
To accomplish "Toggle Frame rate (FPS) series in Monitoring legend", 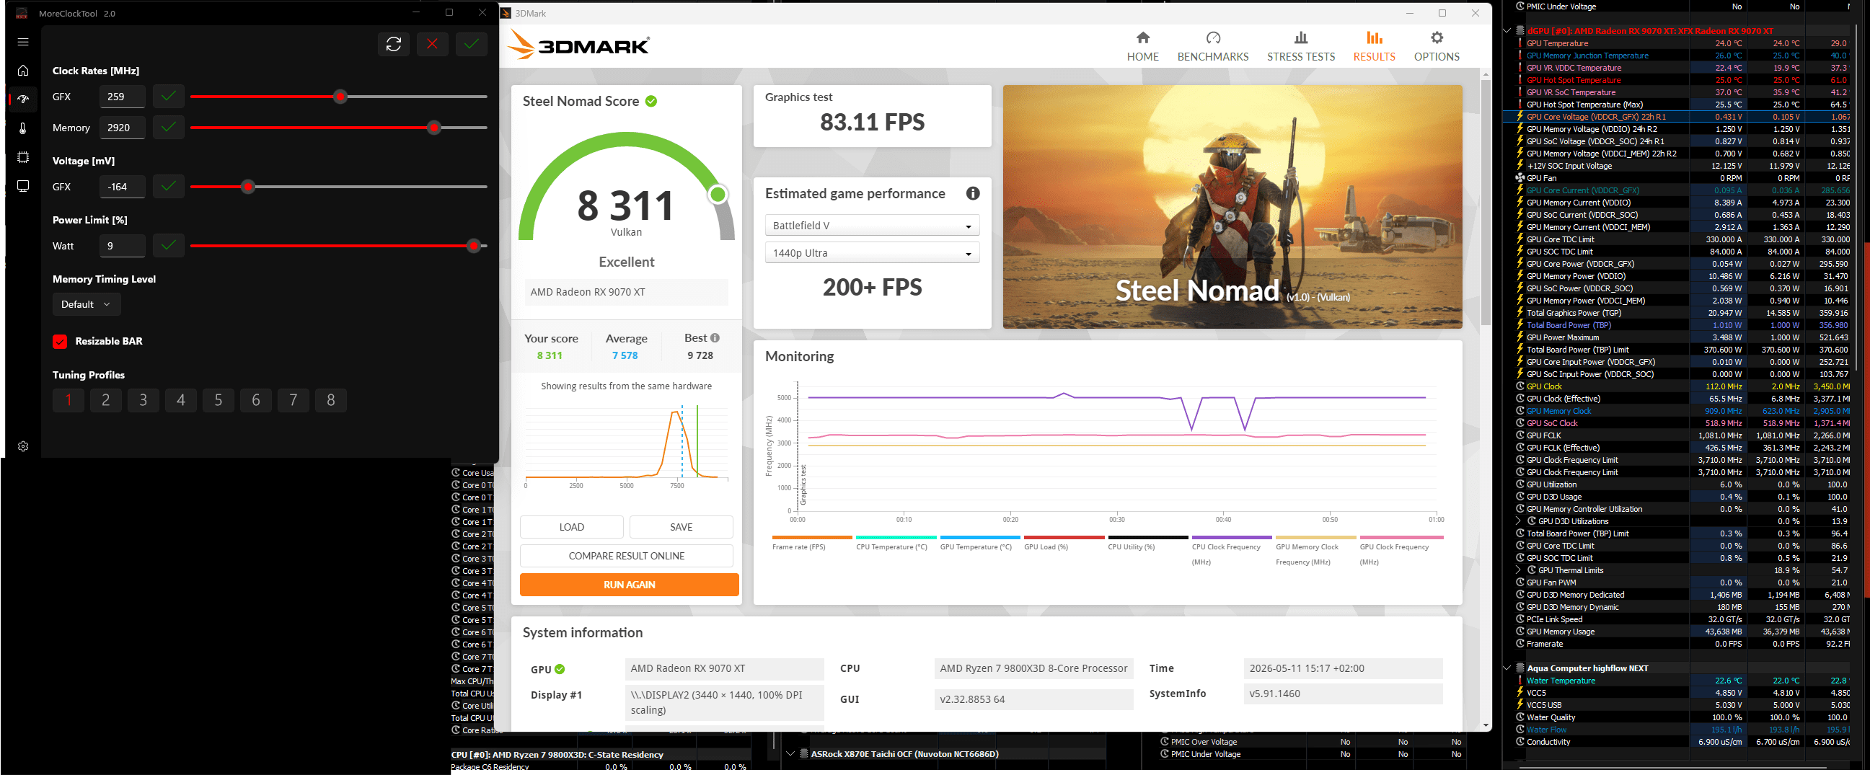I will tap(811, 543).
